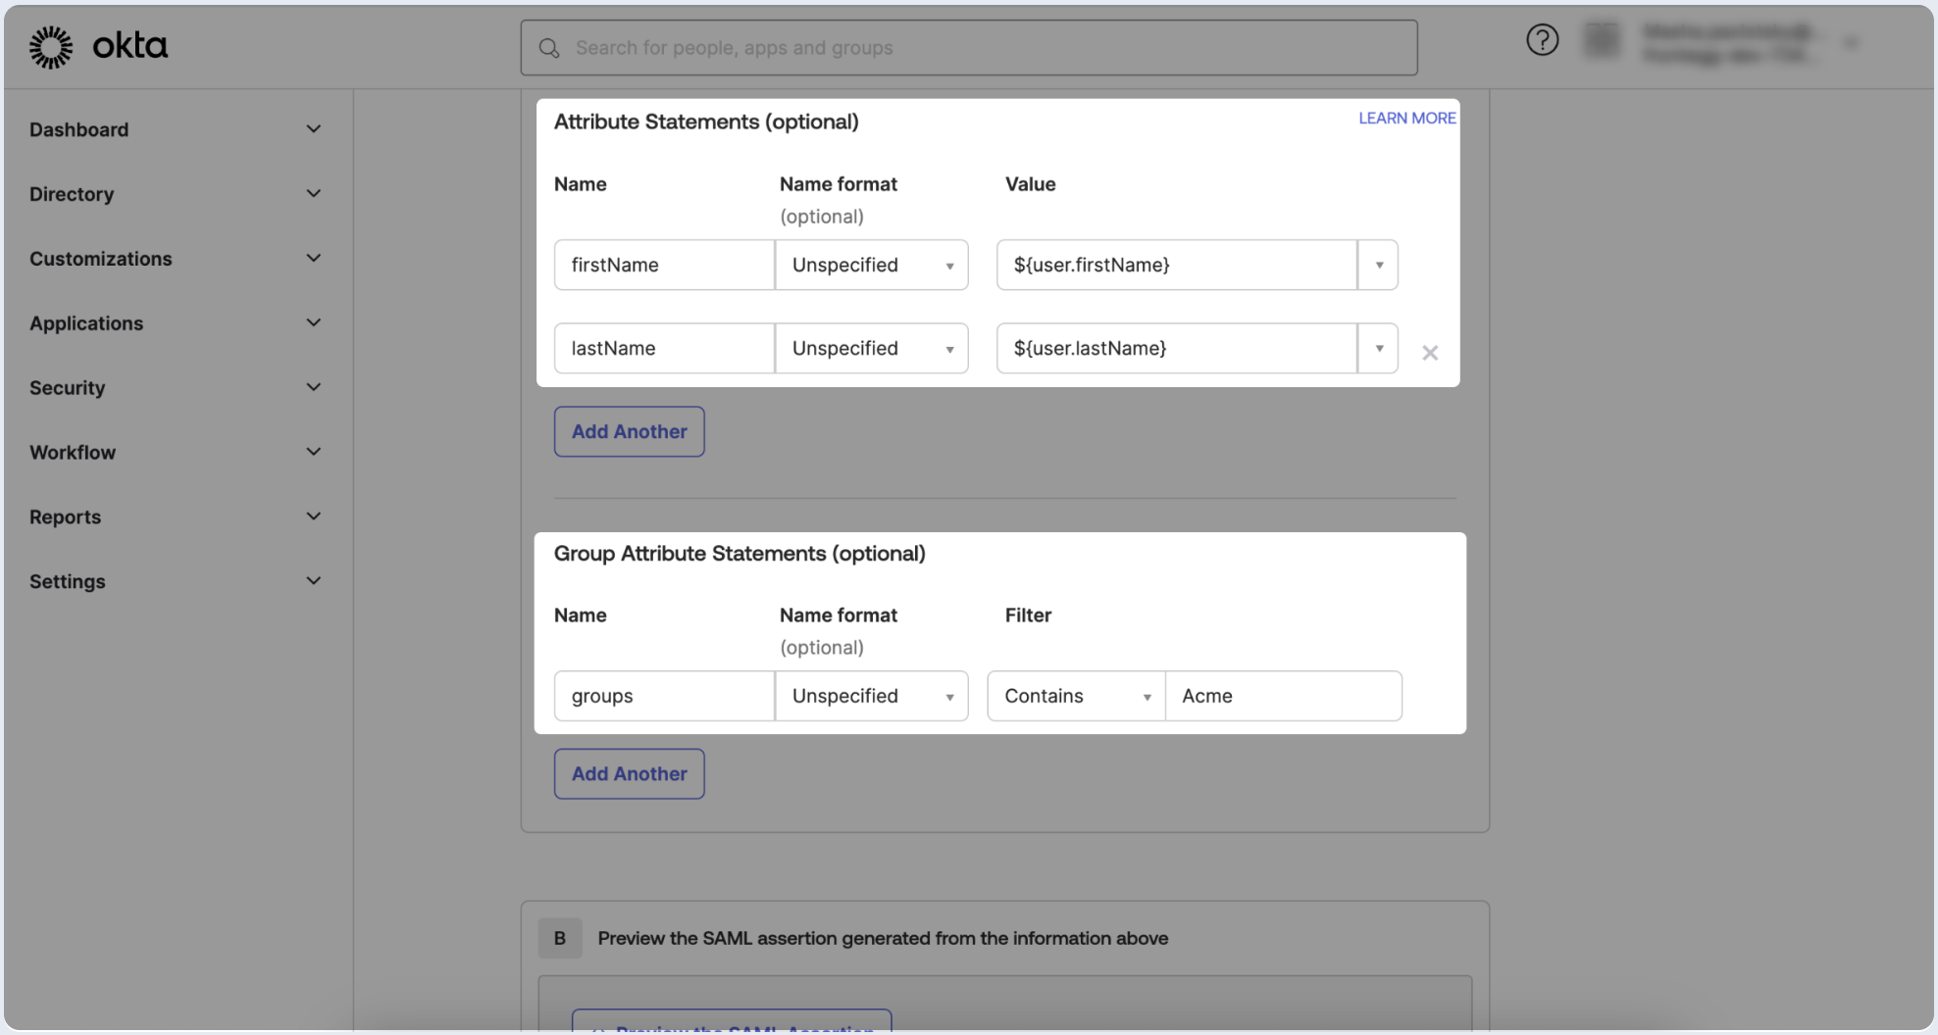Open firstName name format dropdown

click(871, 266)
